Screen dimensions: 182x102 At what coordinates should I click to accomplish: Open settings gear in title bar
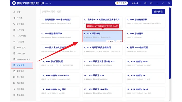coord(145,3)
